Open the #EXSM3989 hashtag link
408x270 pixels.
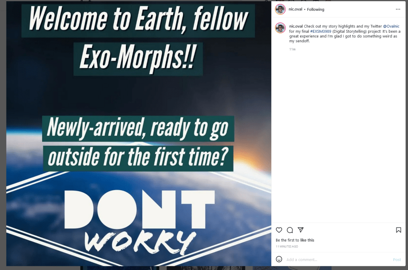point(321,31)
